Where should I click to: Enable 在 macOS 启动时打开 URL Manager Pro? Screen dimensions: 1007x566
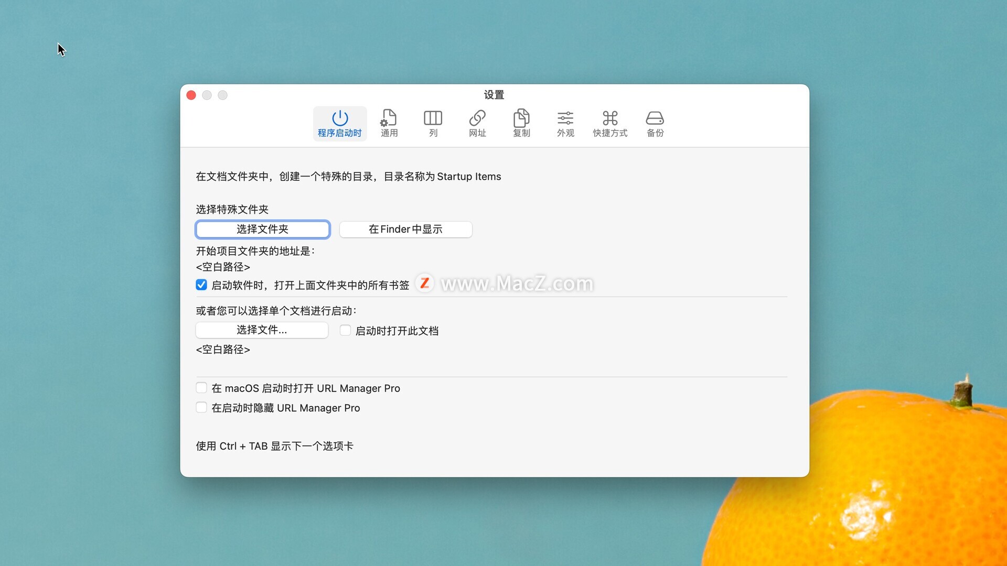pos(201,388)
